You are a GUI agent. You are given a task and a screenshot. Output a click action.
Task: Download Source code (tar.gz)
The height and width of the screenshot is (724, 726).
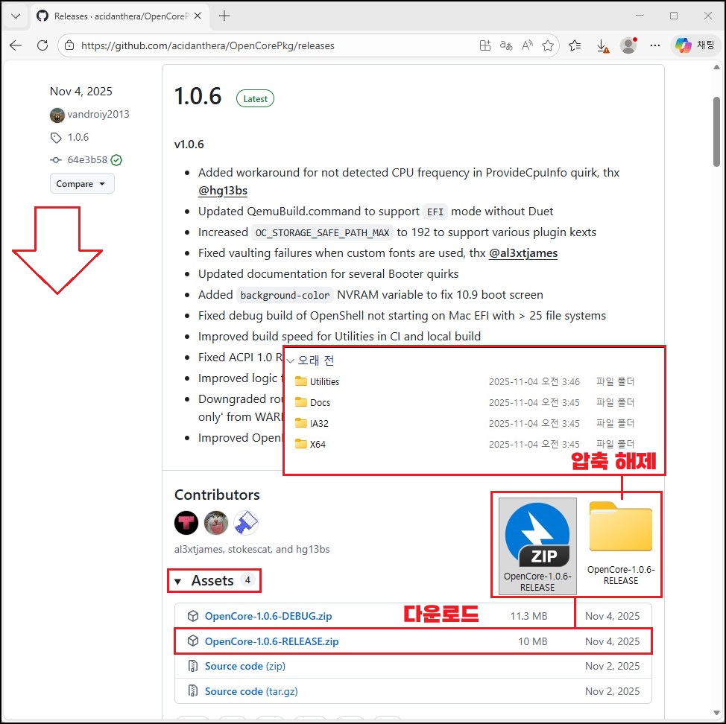click(251, 691)
